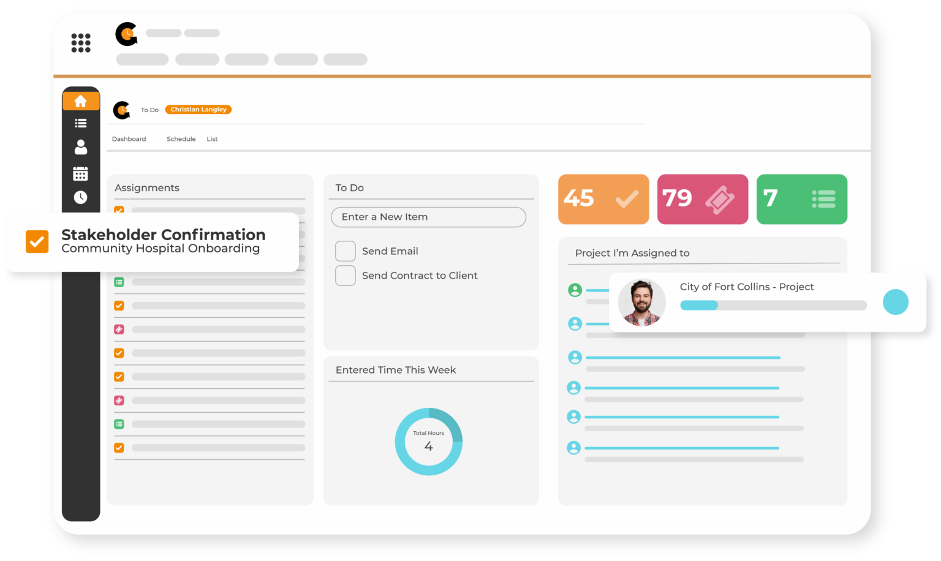Image resolution: width=941 pixels, height=561 pixels.
Task: Click the Enter a New Item field
Action: [428, 217]
